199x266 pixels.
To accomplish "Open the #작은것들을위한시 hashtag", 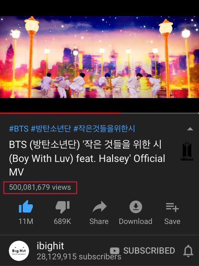I will 104,128.
